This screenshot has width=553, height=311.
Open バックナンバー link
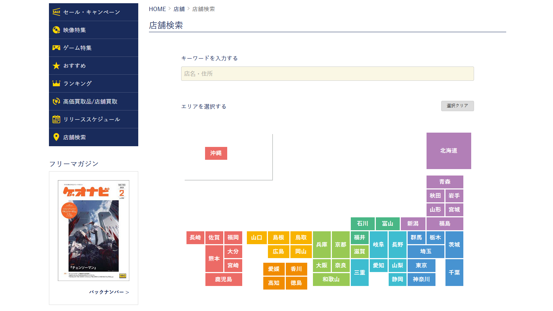tap(109, 292)
